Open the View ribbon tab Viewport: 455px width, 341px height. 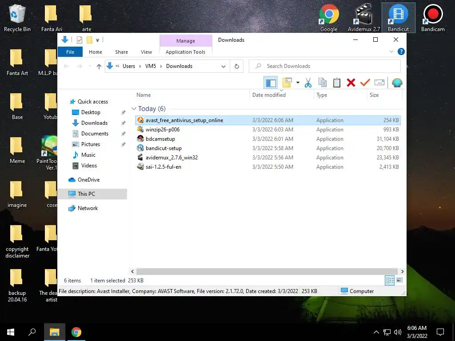coord(146,52)
